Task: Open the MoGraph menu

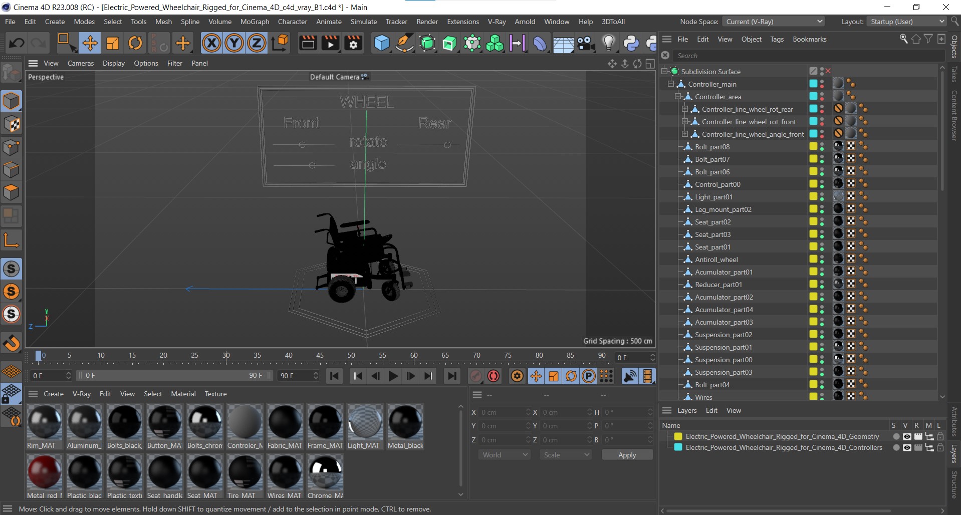Action: click(255, 22)
